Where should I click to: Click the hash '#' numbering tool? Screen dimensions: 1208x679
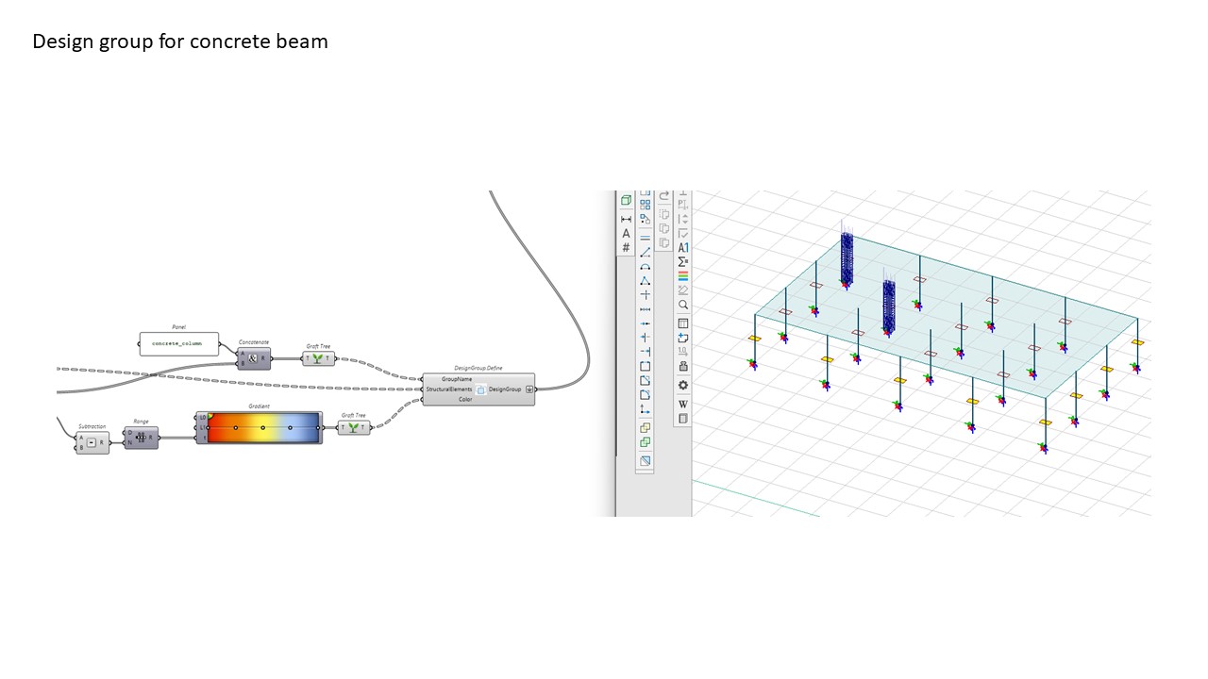tap(626, 248)
